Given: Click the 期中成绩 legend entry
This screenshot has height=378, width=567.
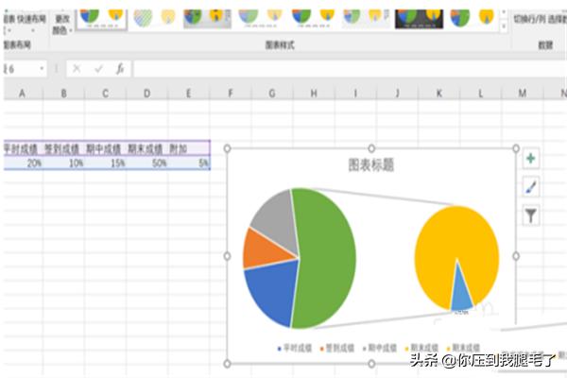Looking at the screenshot, I should [379, 348].
